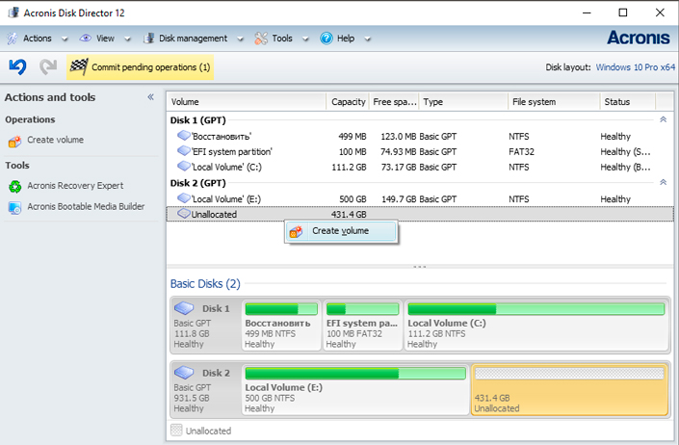Click the Unallocated legend swatch at bottom
Screen dimensions: 679x445
tap(176, 430)
